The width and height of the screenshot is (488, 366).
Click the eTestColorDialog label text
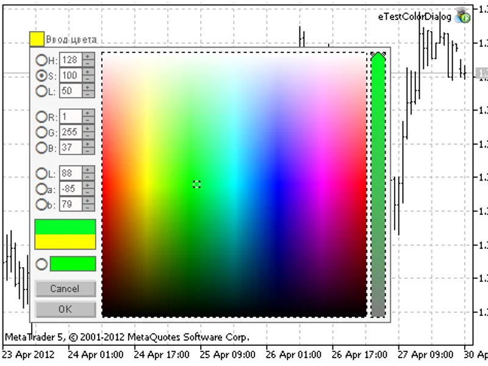pyautogui.click(x=415, y=17)
